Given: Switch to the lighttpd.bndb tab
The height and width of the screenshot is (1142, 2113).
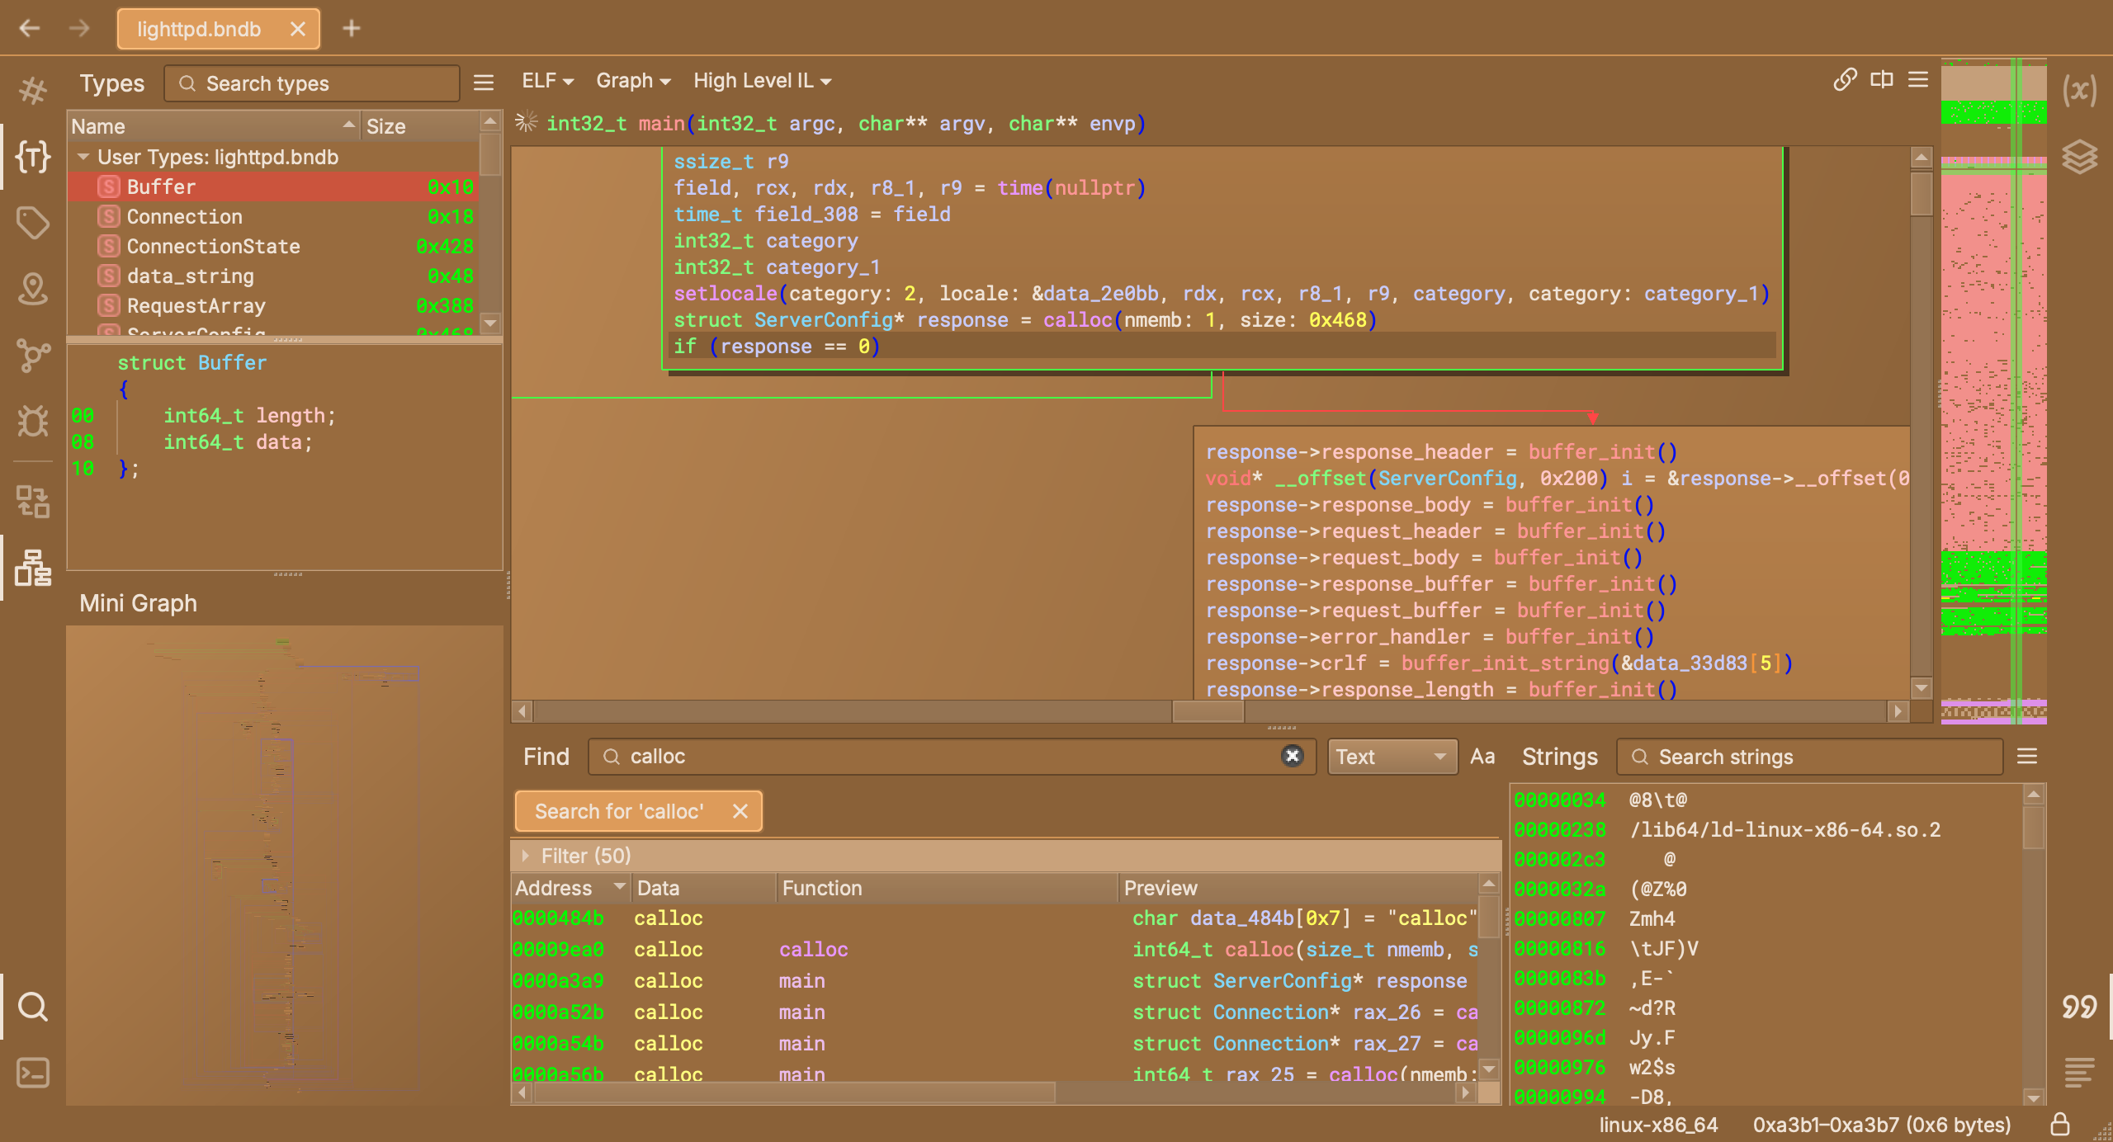Looking at the screenshot, I should coord(199,29).
